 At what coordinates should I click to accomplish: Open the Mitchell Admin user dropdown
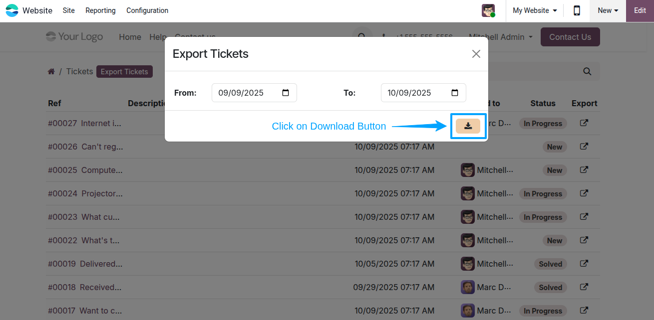501,37
